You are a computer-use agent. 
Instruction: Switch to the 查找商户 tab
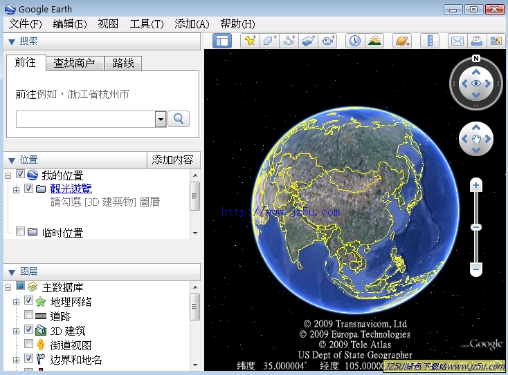tap(75, 63)
